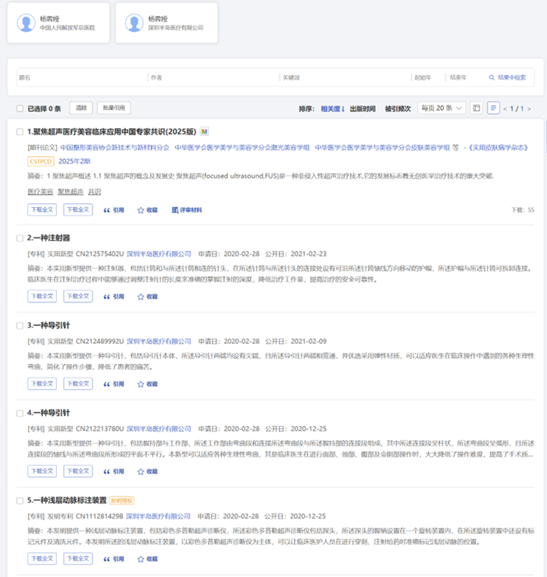
Task: Click the 清除 button
Action: point(81,108)
